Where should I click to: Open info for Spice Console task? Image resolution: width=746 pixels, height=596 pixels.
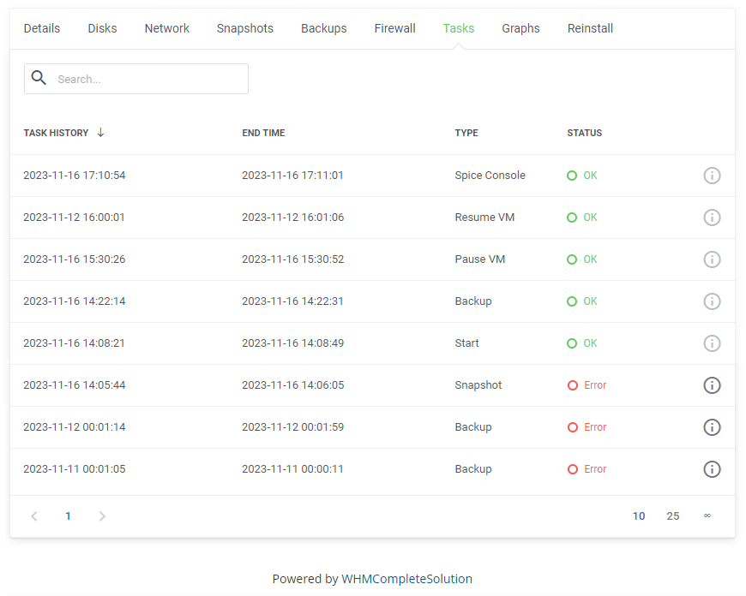tap(712, 176)
